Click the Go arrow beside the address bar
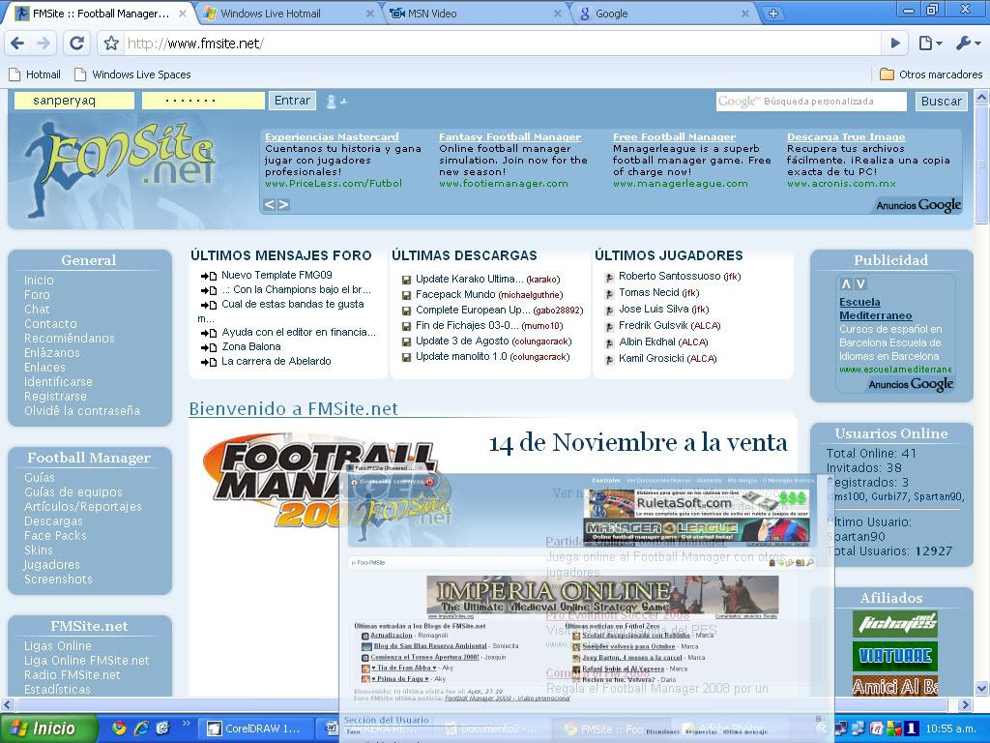The image size is (990, 743). (x=895, y=43)
